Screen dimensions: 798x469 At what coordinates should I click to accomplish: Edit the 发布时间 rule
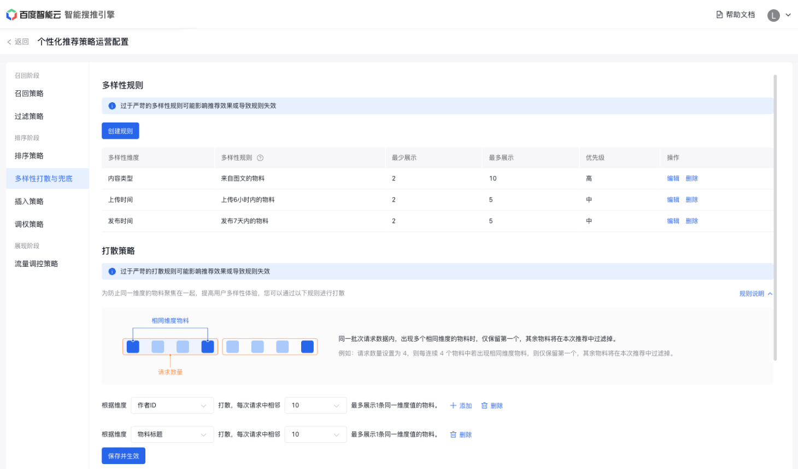pyautogui.click(x=673, y=221)
